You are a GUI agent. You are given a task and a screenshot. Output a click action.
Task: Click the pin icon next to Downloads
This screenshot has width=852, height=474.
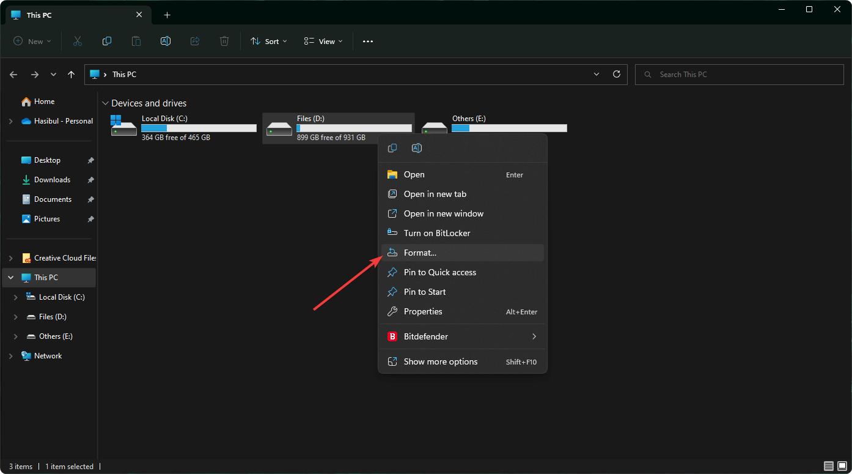90,180
